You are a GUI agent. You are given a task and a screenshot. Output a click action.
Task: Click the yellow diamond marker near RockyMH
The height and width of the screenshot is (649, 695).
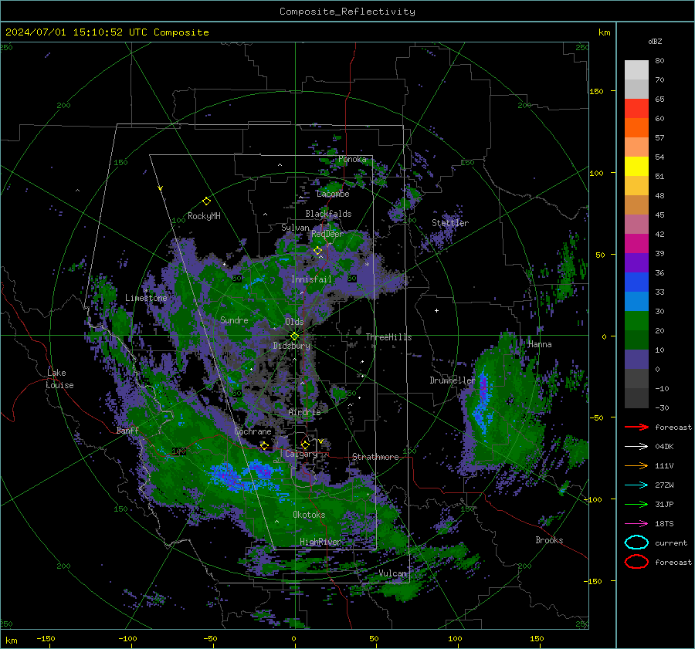coord(206,201)
